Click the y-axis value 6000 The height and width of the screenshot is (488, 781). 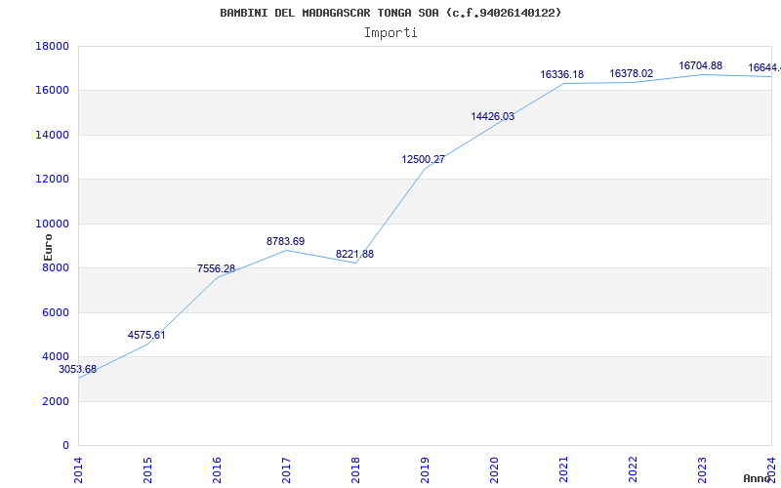pyautogui.click(x=56, y=312)
